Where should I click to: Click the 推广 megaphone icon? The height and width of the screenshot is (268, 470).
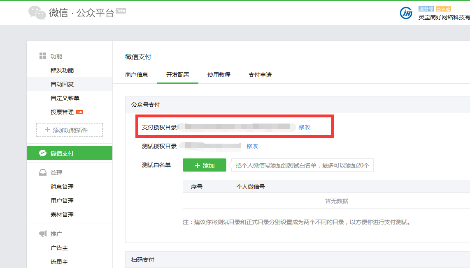(x=42, y=234)
